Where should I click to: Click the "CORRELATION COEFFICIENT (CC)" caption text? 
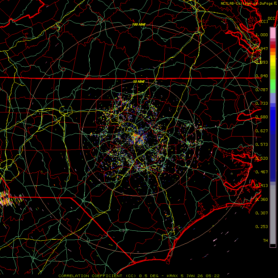coord(97,276)
